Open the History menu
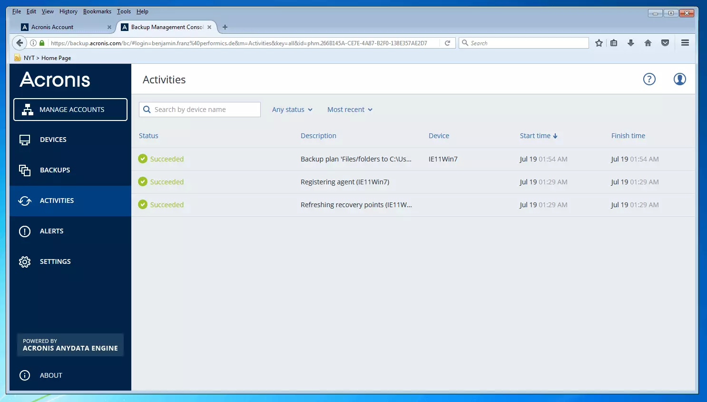Image resolution: width=707 pixels, height=402 pixels. [x=69, y=11]
